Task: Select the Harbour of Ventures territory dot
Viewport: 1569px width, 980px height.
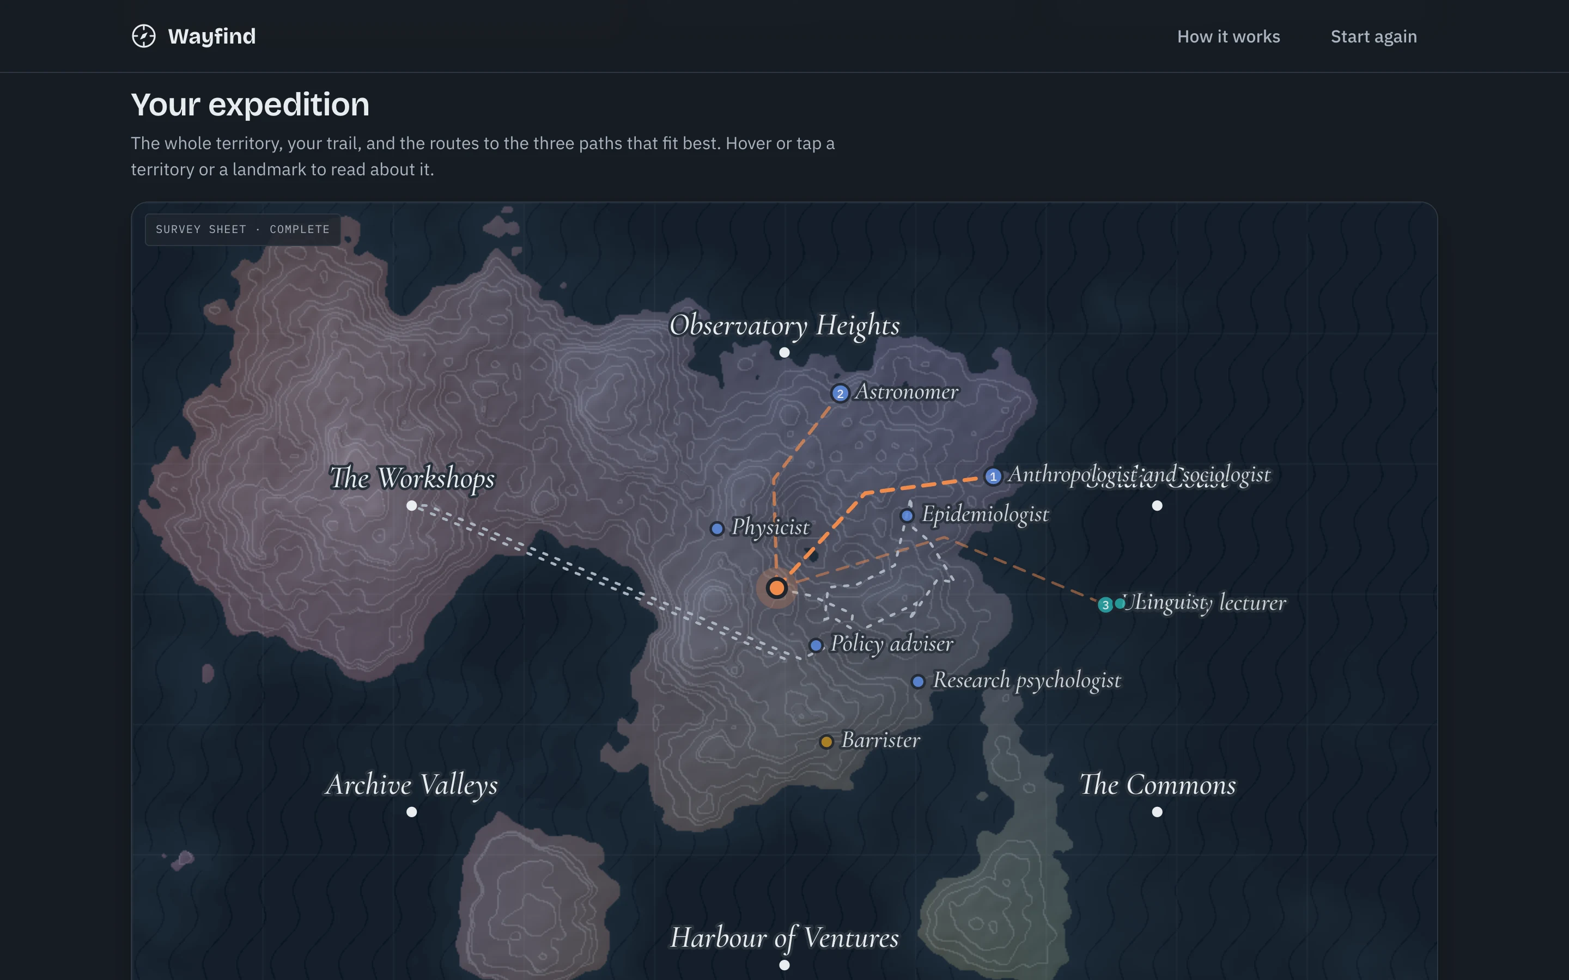Action: pos(784,965)
